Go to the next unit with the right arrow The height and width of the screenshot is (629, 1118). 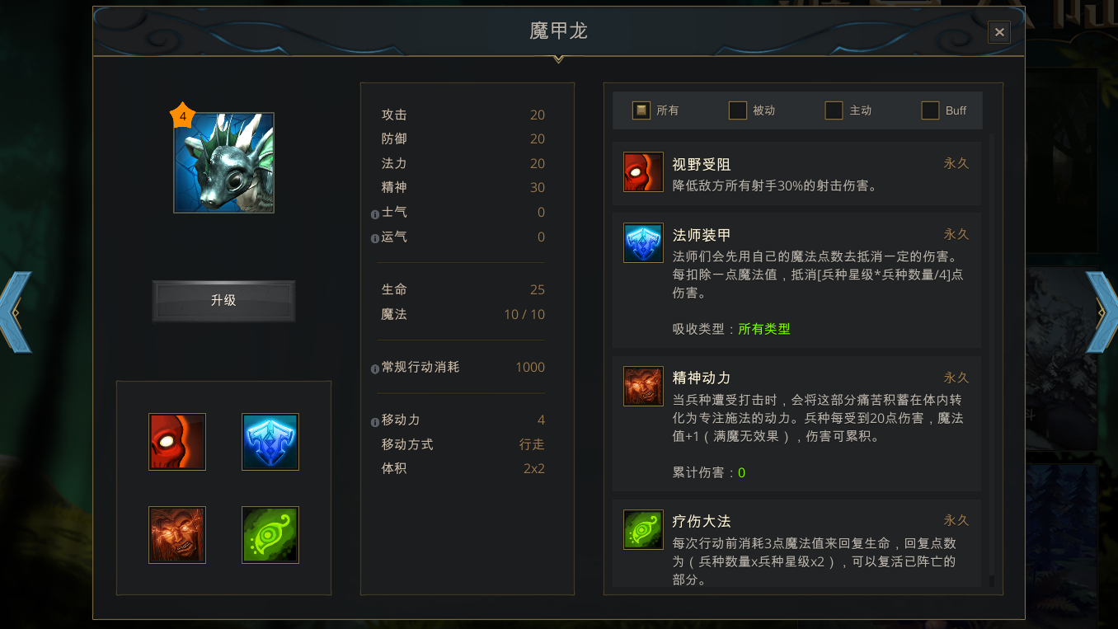(1102, 312)
